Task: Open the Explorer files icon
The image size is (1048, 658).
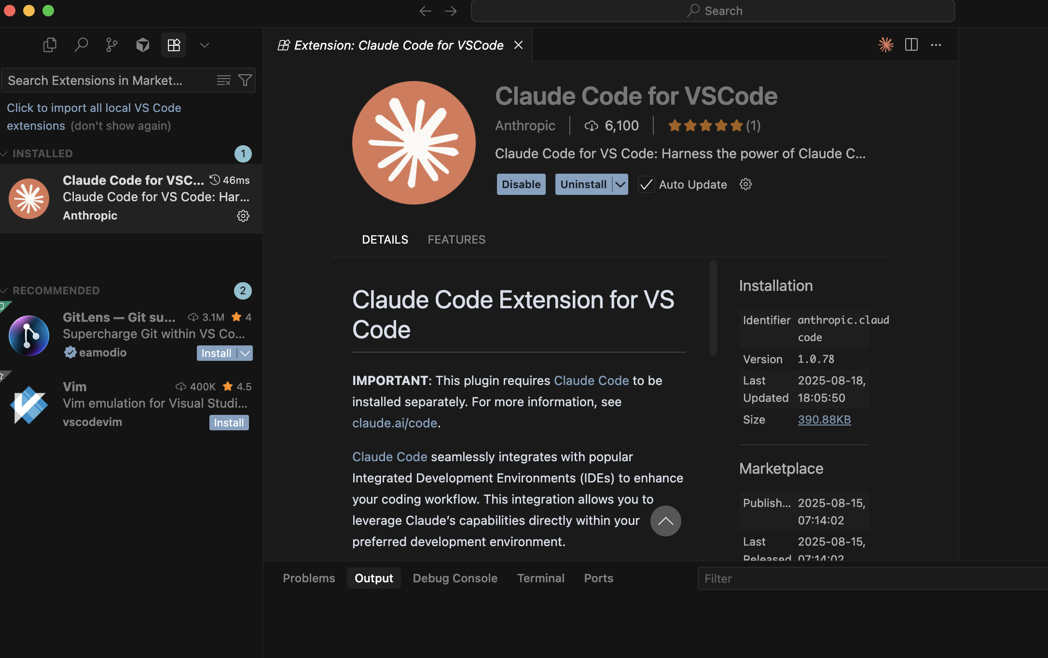Action: click(x=50, y=45)
